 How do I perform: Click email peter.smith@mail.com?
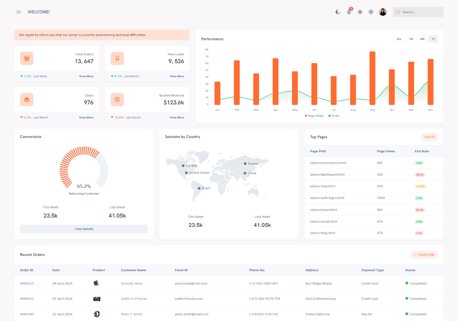tap(191, 314)
